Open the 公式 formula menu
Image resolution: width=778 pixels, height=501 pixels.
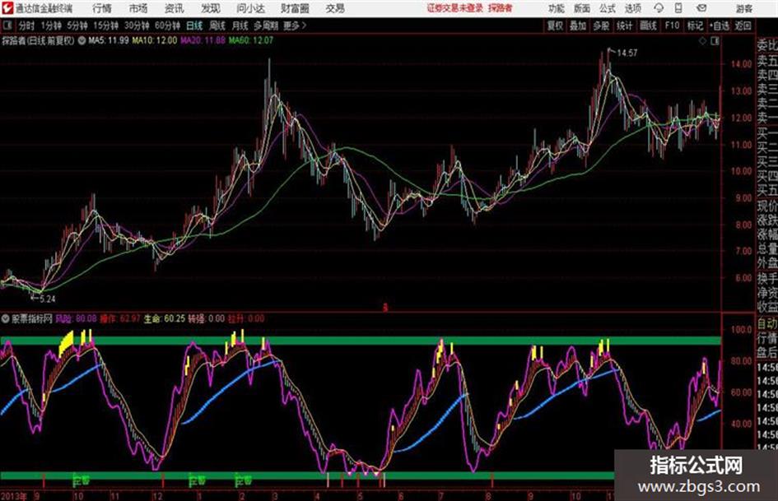tap(608, 8)
